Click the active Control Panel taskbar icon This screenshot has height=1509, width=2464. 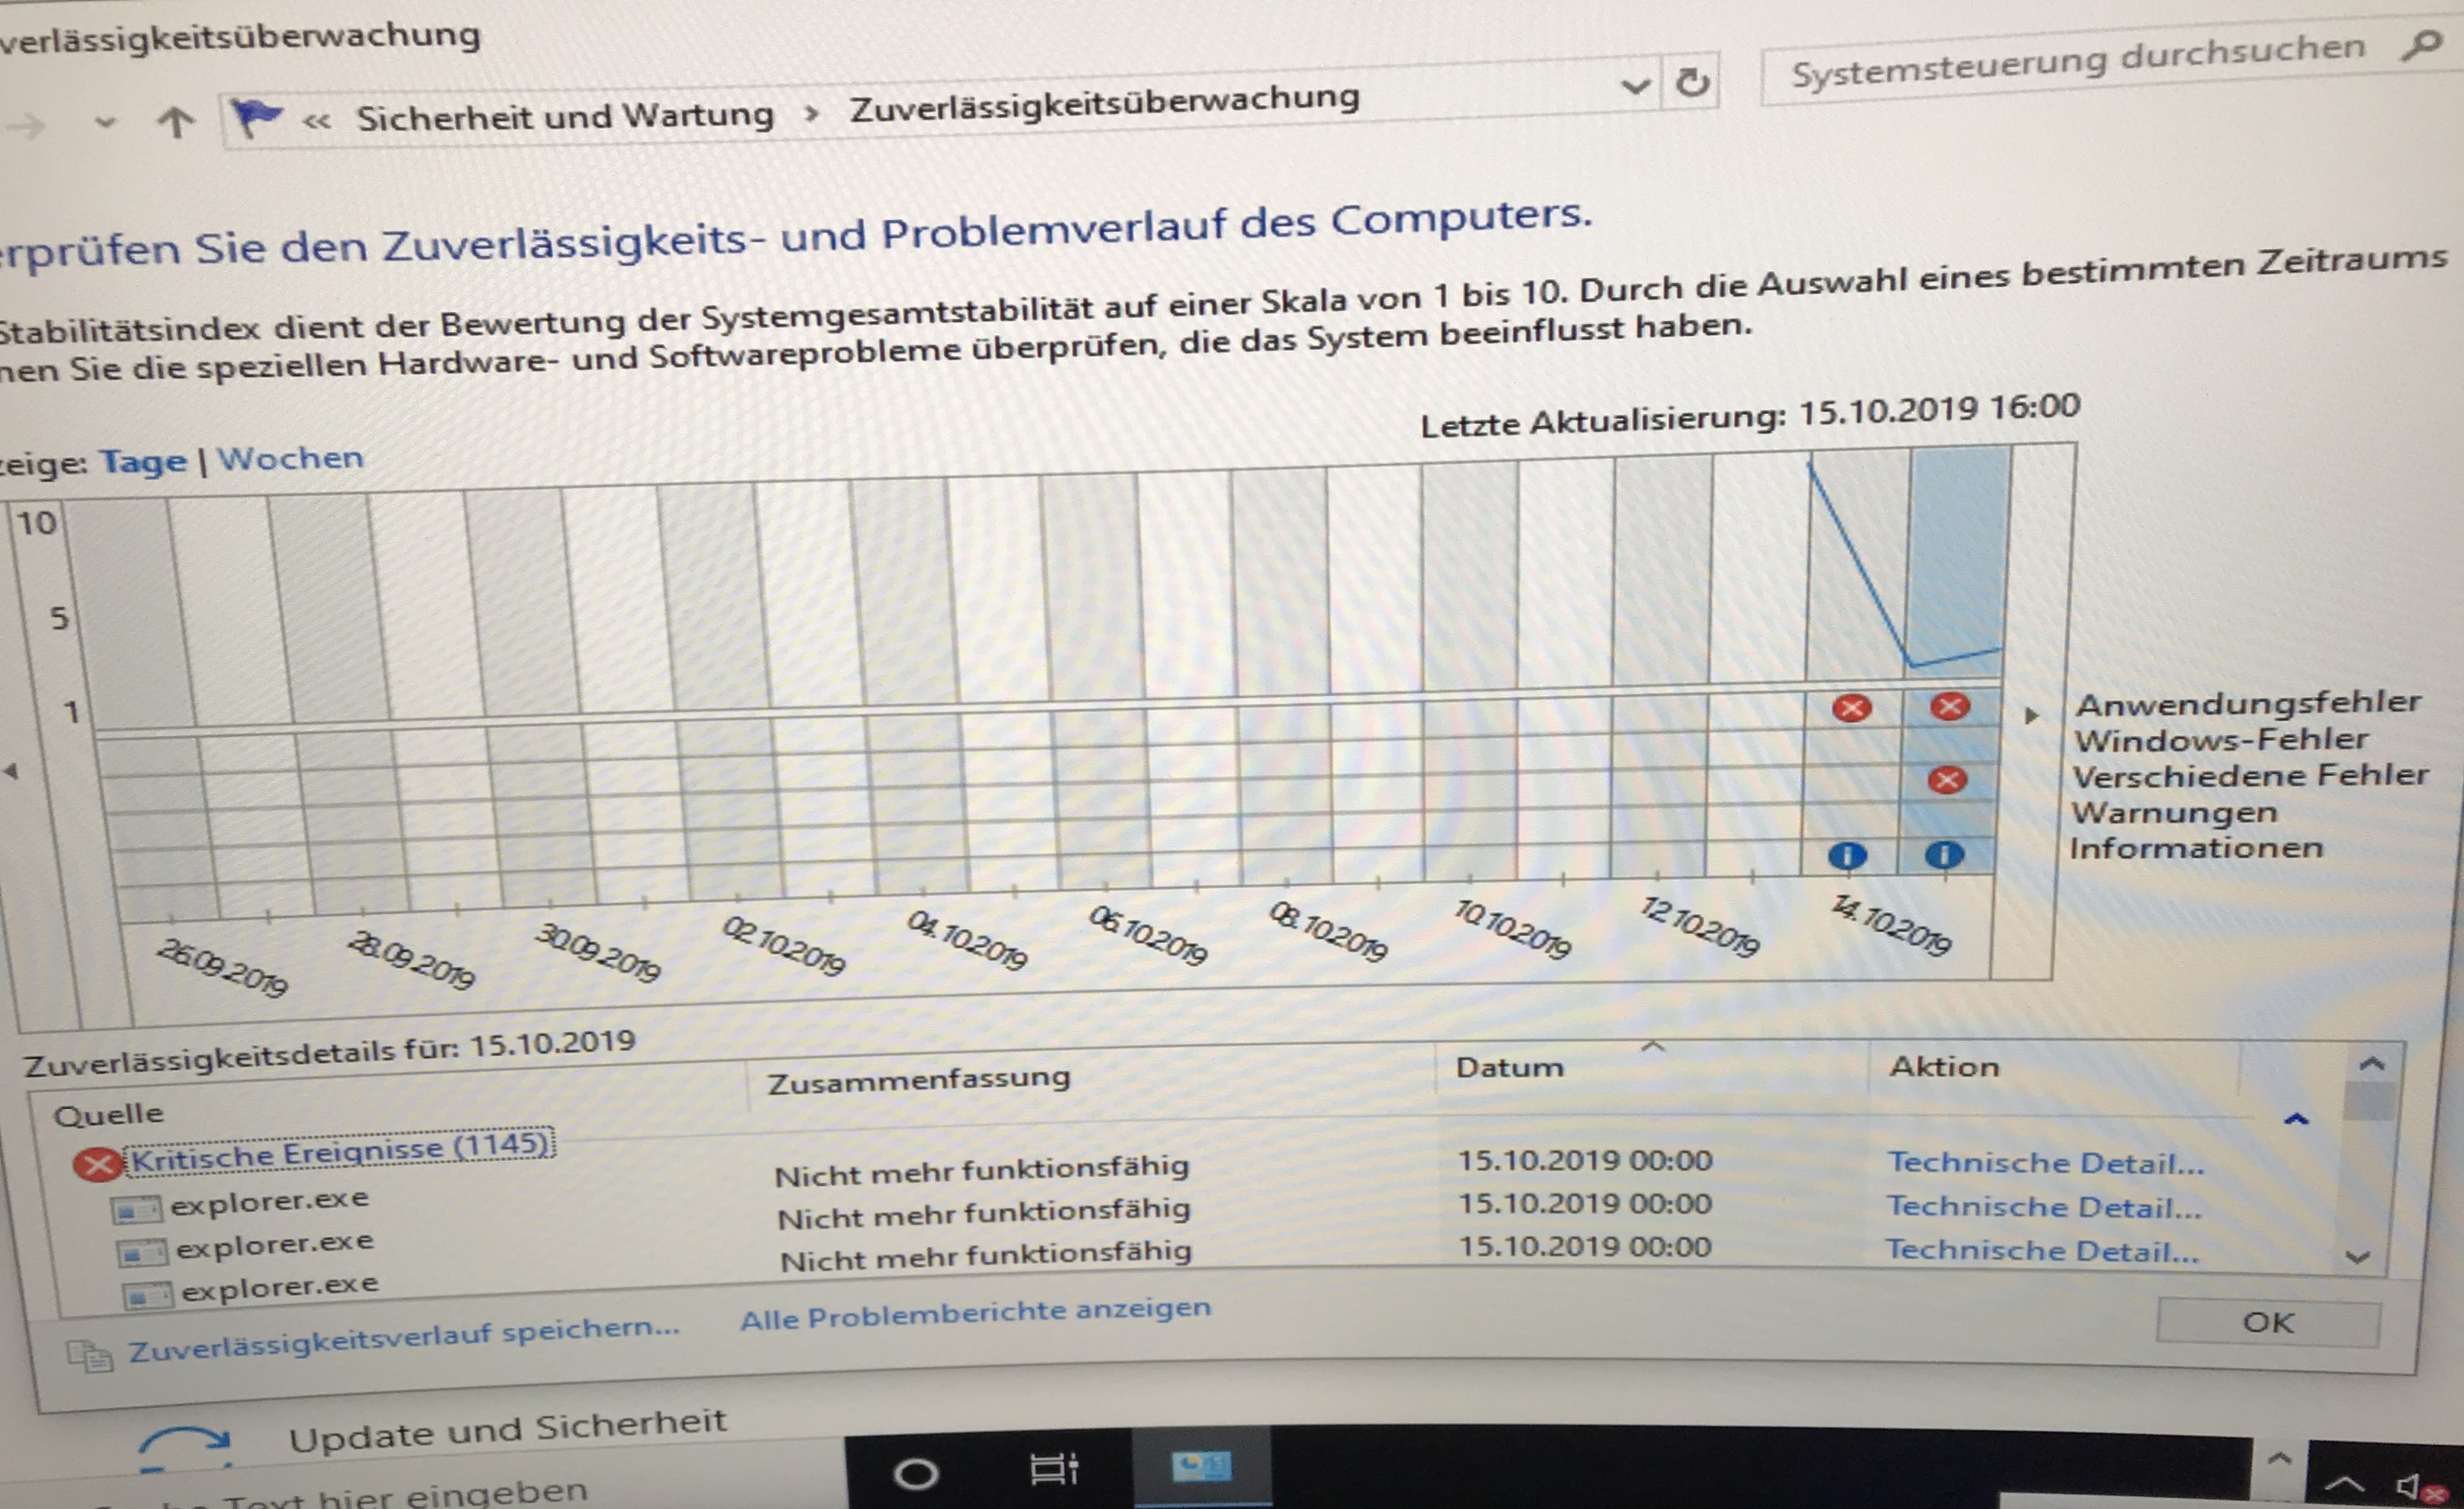pos(1202,1467)
